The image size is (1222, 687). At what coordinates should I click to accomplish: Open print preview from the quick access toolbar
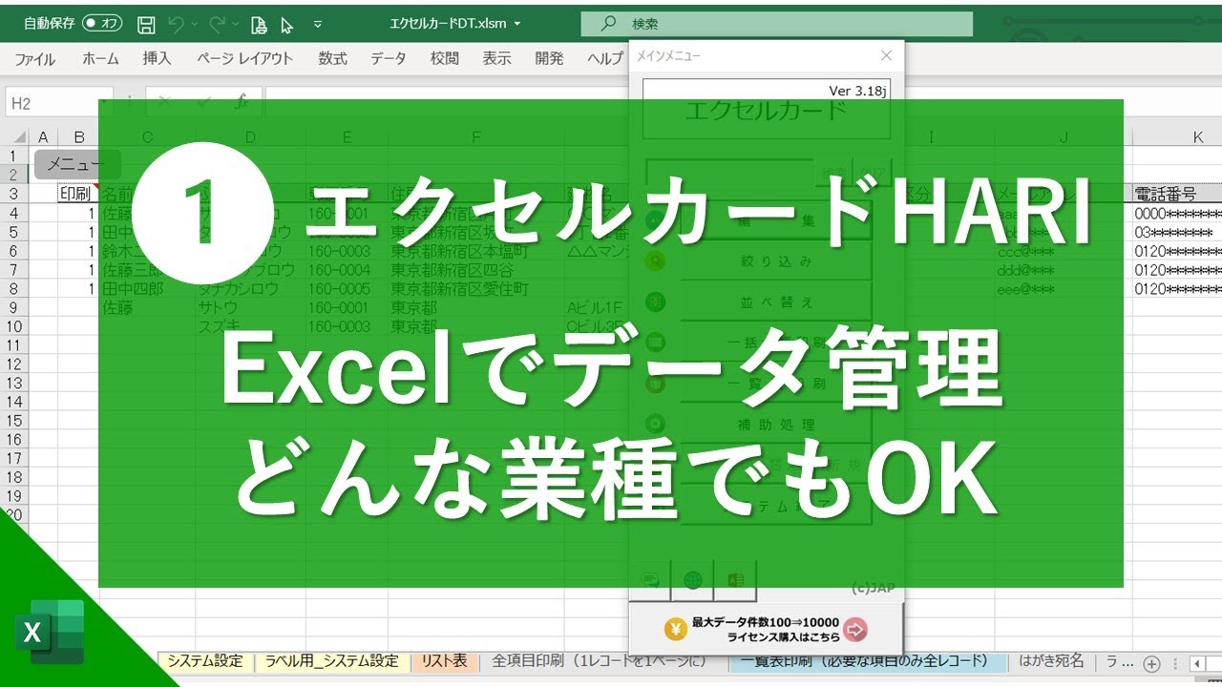pyautogui.click(x=259, y=25)
